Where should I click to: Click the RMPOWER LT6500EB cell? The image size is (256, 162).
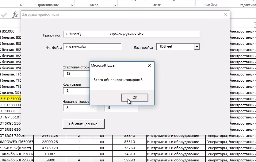pyautogui.click(x=17, y=142)
